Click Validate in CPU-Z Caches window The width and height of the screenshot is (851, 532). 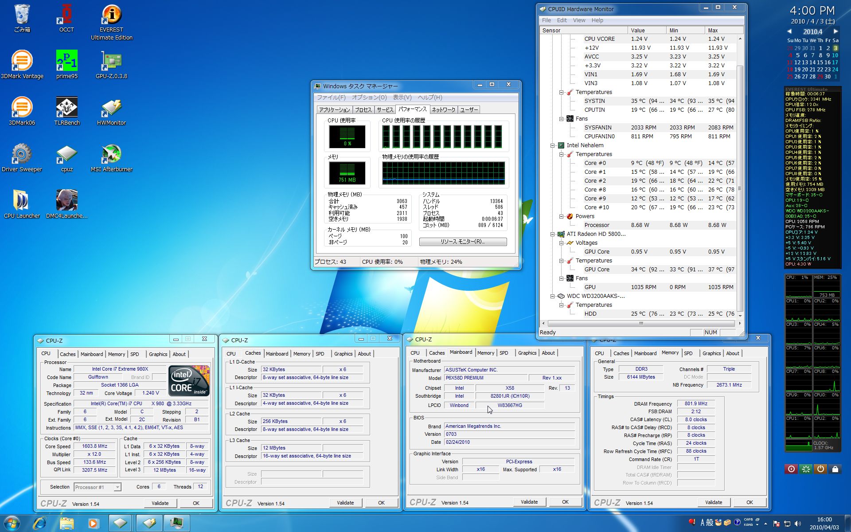point(345,503)
